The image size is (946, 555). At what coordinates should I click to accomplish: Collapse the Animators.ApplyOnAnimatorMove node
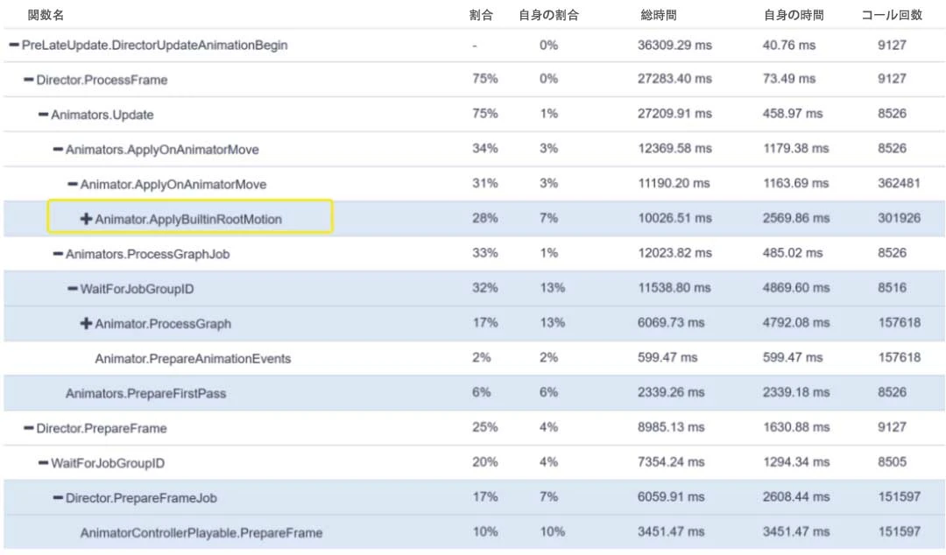[x=58, y=149]
